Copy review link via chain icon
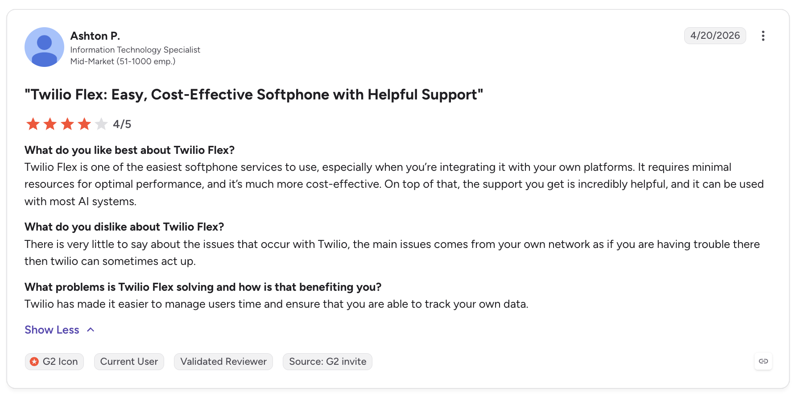Viewport: 793px width, 396px height. pyautogui.click(x=763, y=361)
